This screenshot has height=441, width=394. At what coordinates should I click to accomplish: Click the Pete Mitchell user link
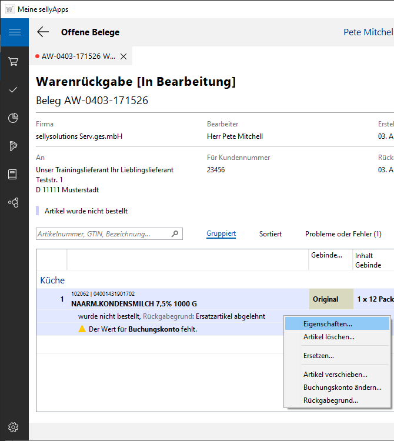click(x=368, y=32)
